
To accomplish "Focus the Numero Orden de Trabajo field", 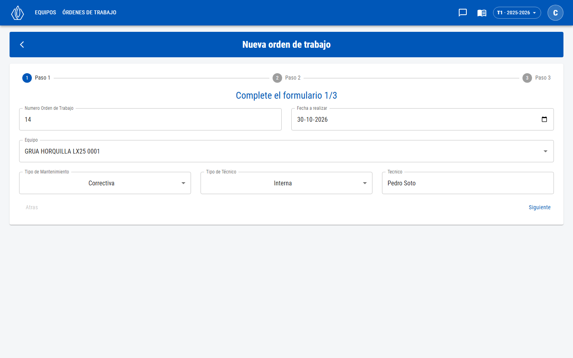I will coord(150,119).
